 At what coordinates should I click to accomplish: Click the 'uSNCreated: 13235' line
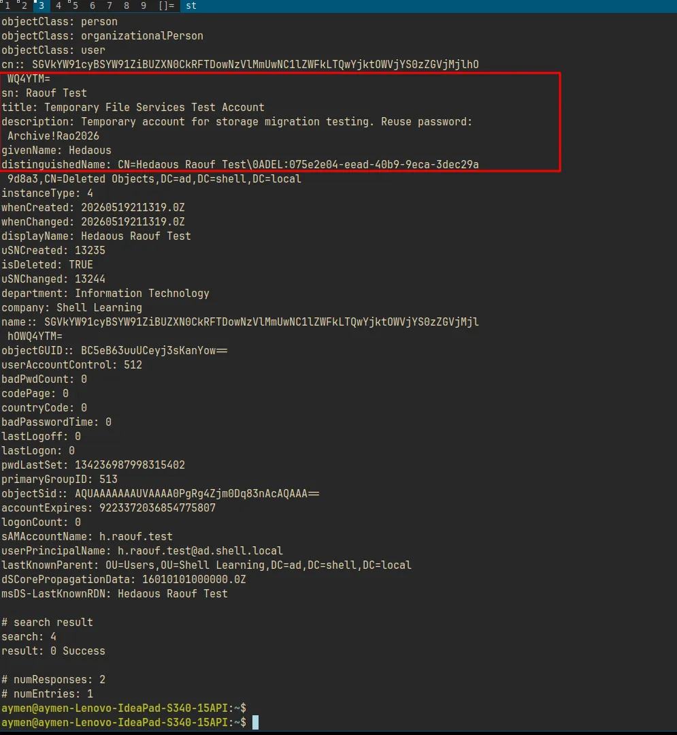click(53, 251)
